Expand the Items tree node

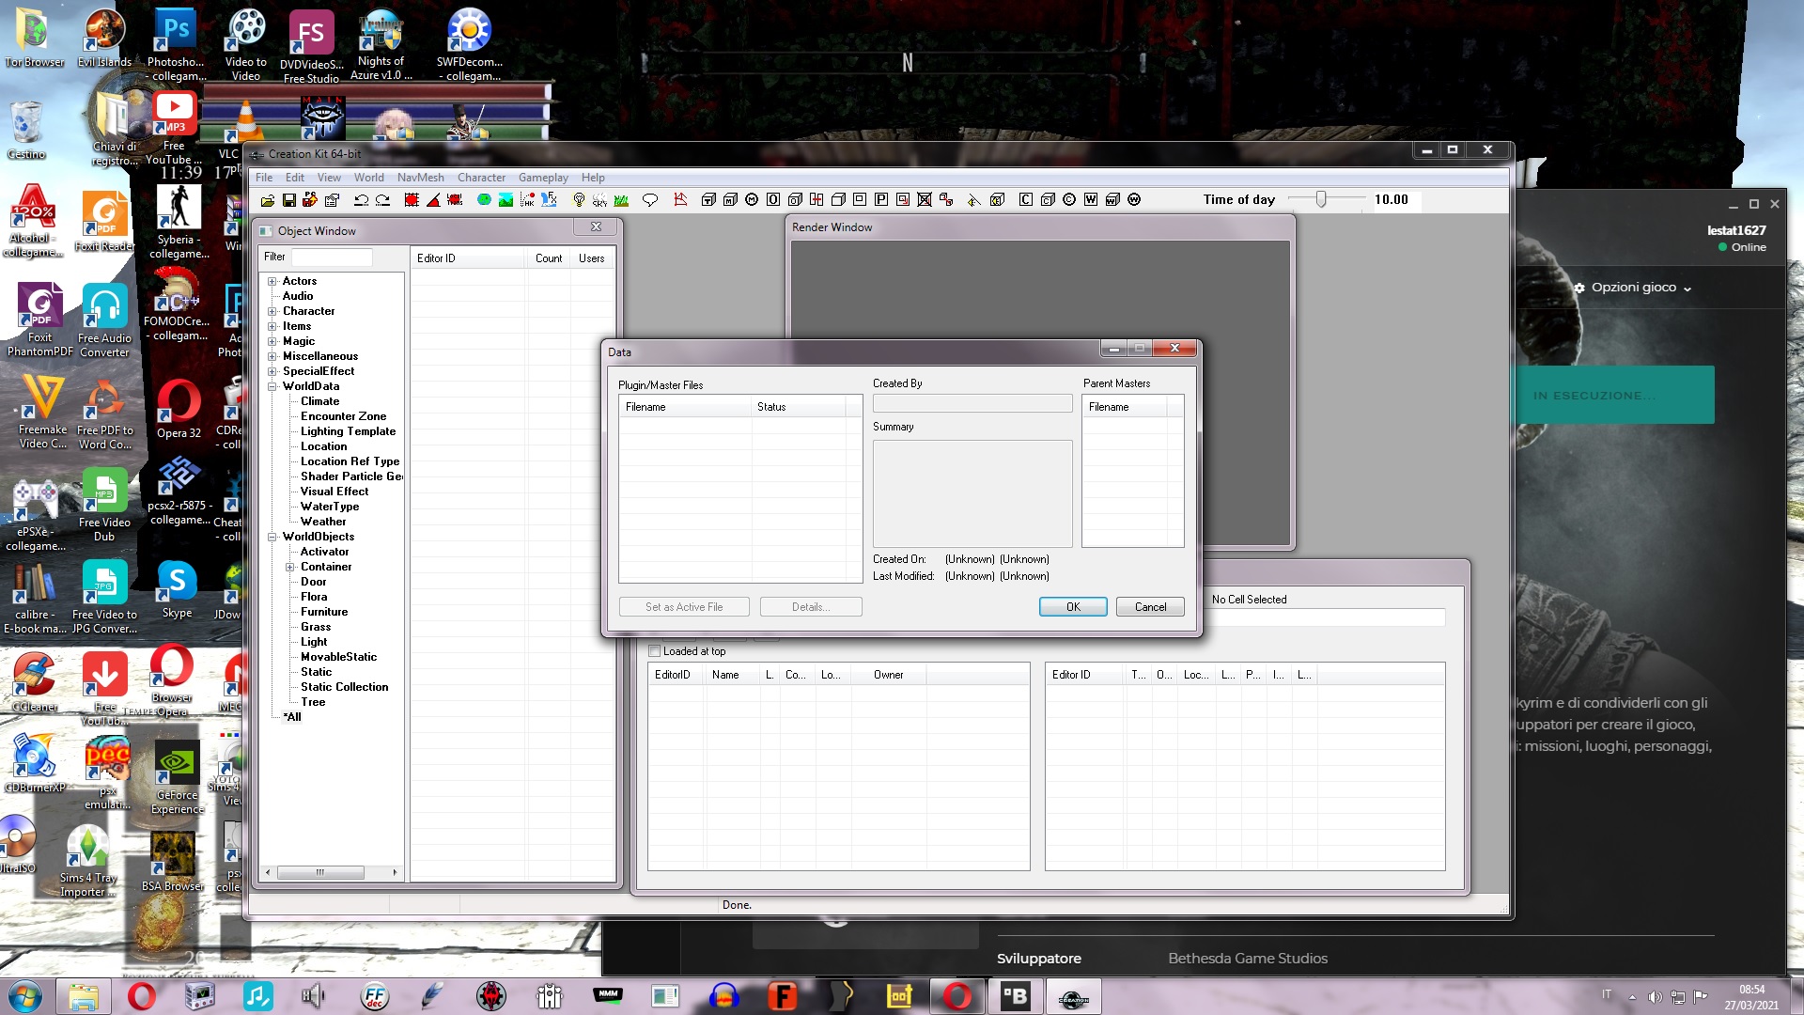point(272,326)
